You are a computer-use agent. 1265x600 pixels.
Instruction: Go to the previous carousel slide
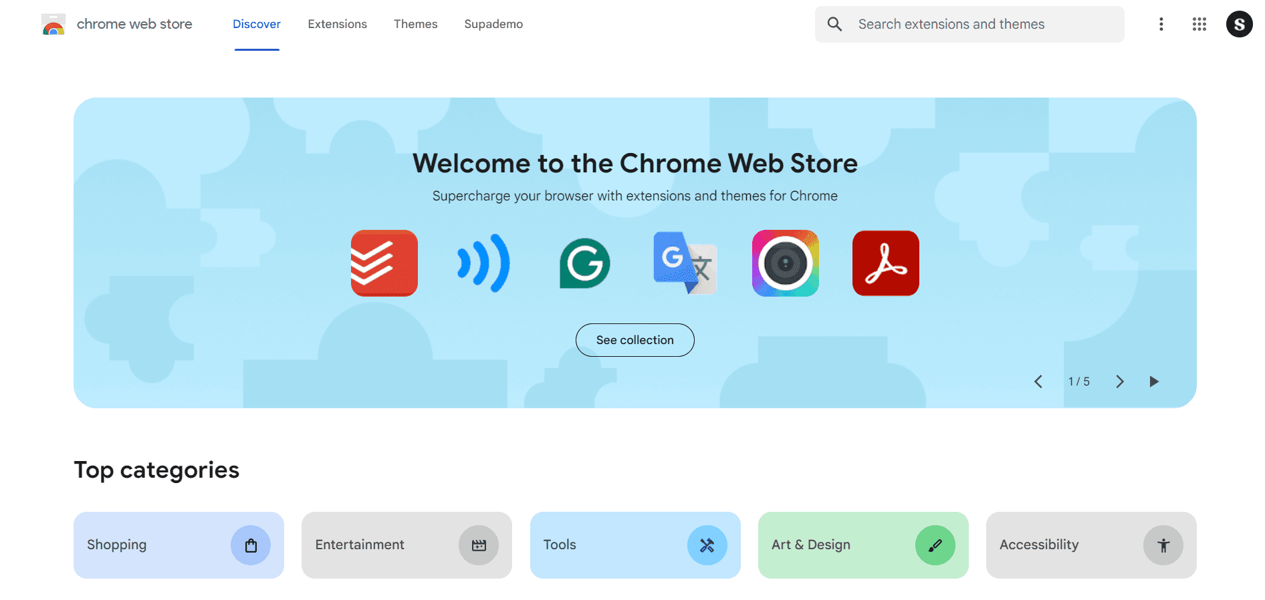(x=1038, y=382)
